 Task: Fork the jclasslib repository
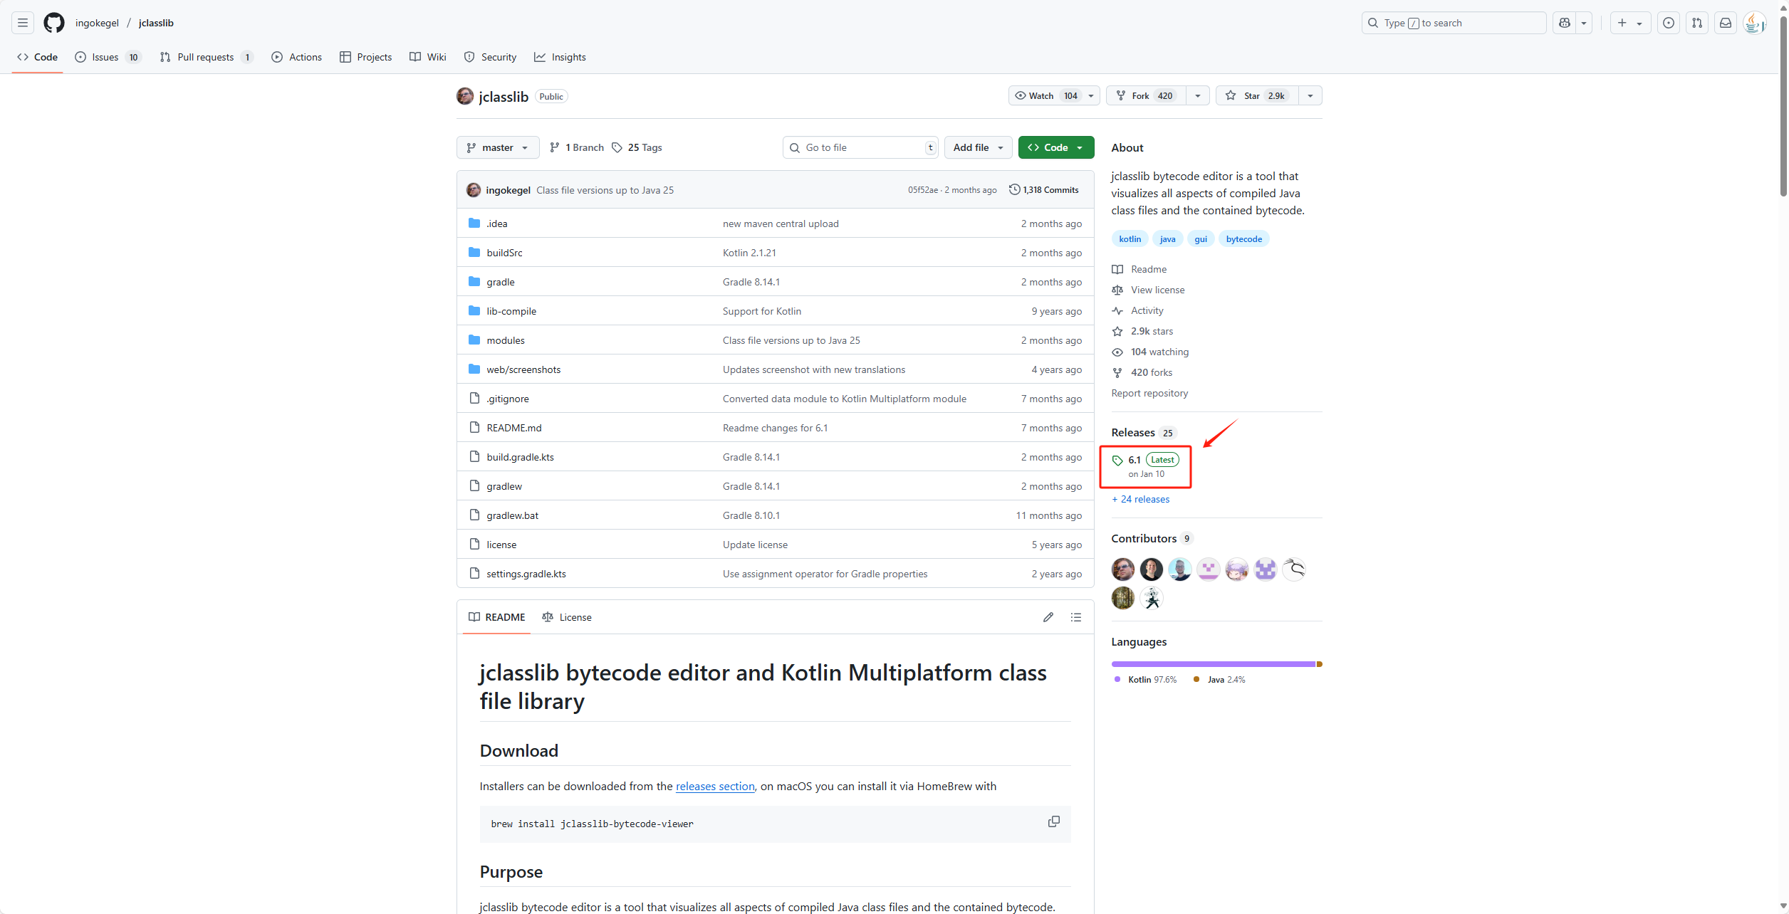point(1146,95)
